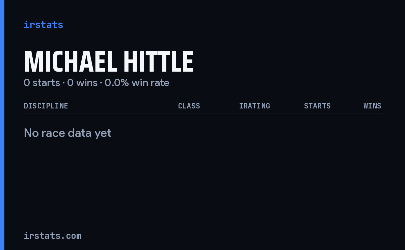The image size is (405, 250).
Task: Sort by the STARTS column header
Action: 317,106
